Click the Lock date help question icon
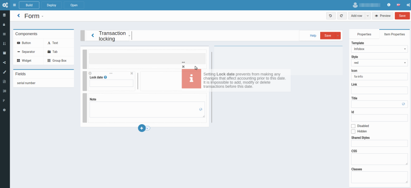Viewport: 411px width, 188px height. [x=105, y=78]
